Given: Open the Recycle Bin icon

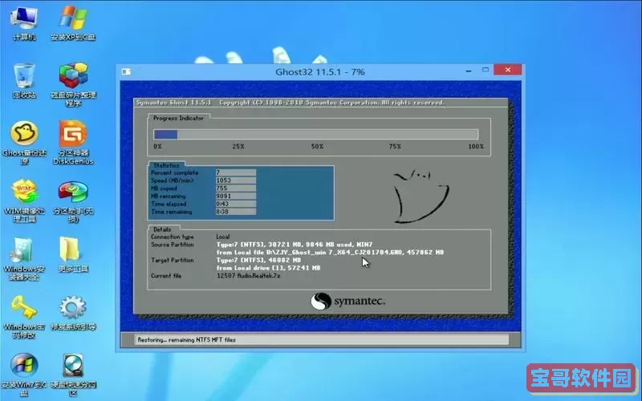Looking at the screenshot, I should coord(23,76).
